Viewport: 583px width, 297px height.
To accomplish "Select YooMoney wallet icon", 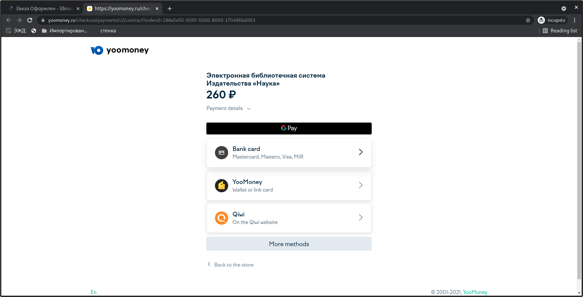I will coord(222,186).
